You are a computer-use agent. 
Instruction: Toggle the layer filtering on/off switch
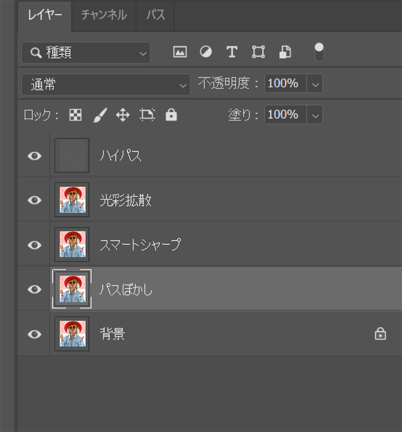point(319,52)
